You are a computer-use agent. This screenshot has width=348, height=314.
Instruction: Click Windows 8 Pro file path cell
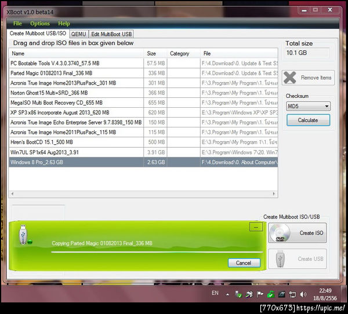coord(239,162)
